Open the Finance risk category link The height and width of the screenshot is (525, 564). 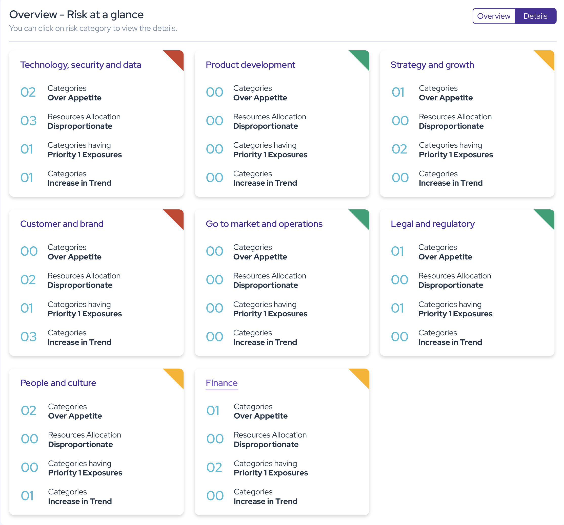pos(221,383)
